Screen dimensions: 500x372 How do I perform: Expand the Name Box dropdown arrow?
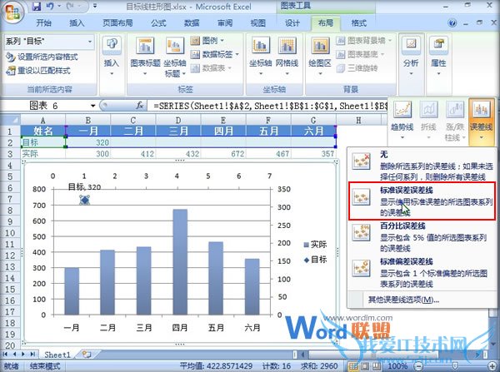coord(92,106)
